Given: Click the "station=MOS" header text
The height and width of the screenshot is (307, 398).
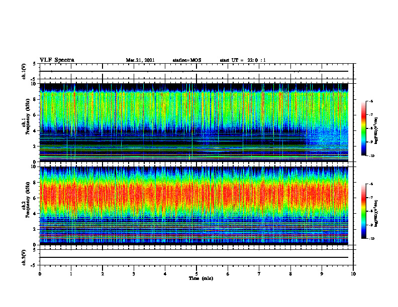Looking at the screenshot, I should [187, 60].
